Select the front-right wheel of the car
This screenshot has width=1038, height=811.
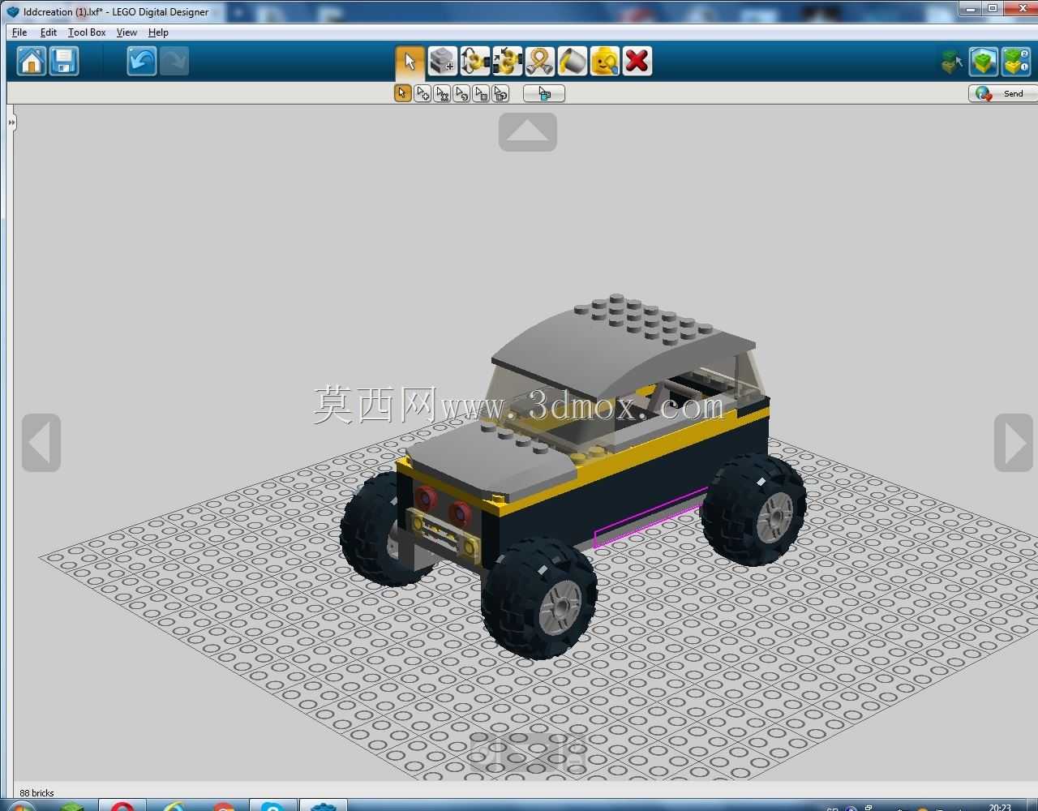point(540,599)
